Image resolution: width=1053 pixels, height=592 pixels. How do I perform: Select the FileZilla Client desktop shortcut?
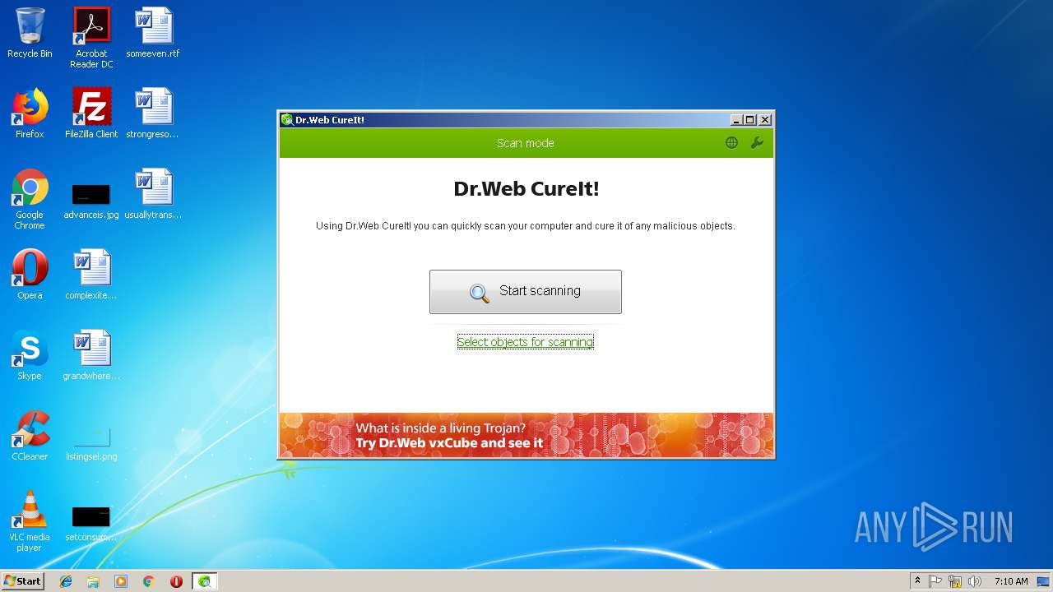(x=91, y=113)
